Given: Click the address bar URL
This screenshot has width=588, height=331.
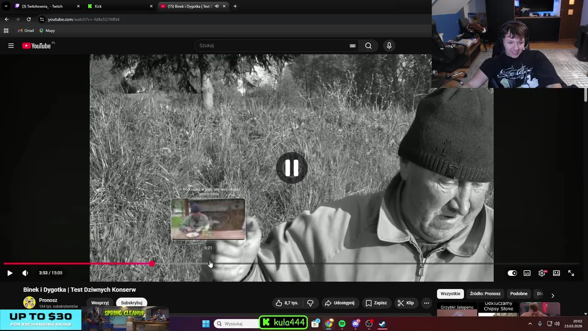Looking at the screenshot, I should click(x=84, y=19).
